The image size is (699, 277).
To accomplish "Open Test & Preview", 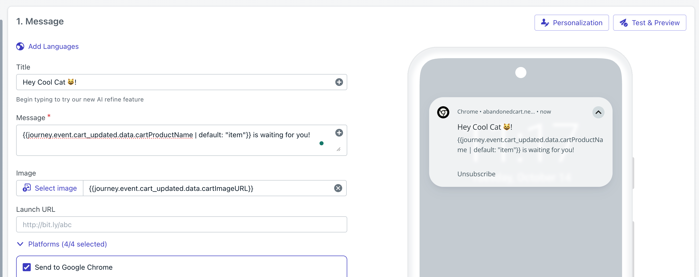I will (649, 23).
